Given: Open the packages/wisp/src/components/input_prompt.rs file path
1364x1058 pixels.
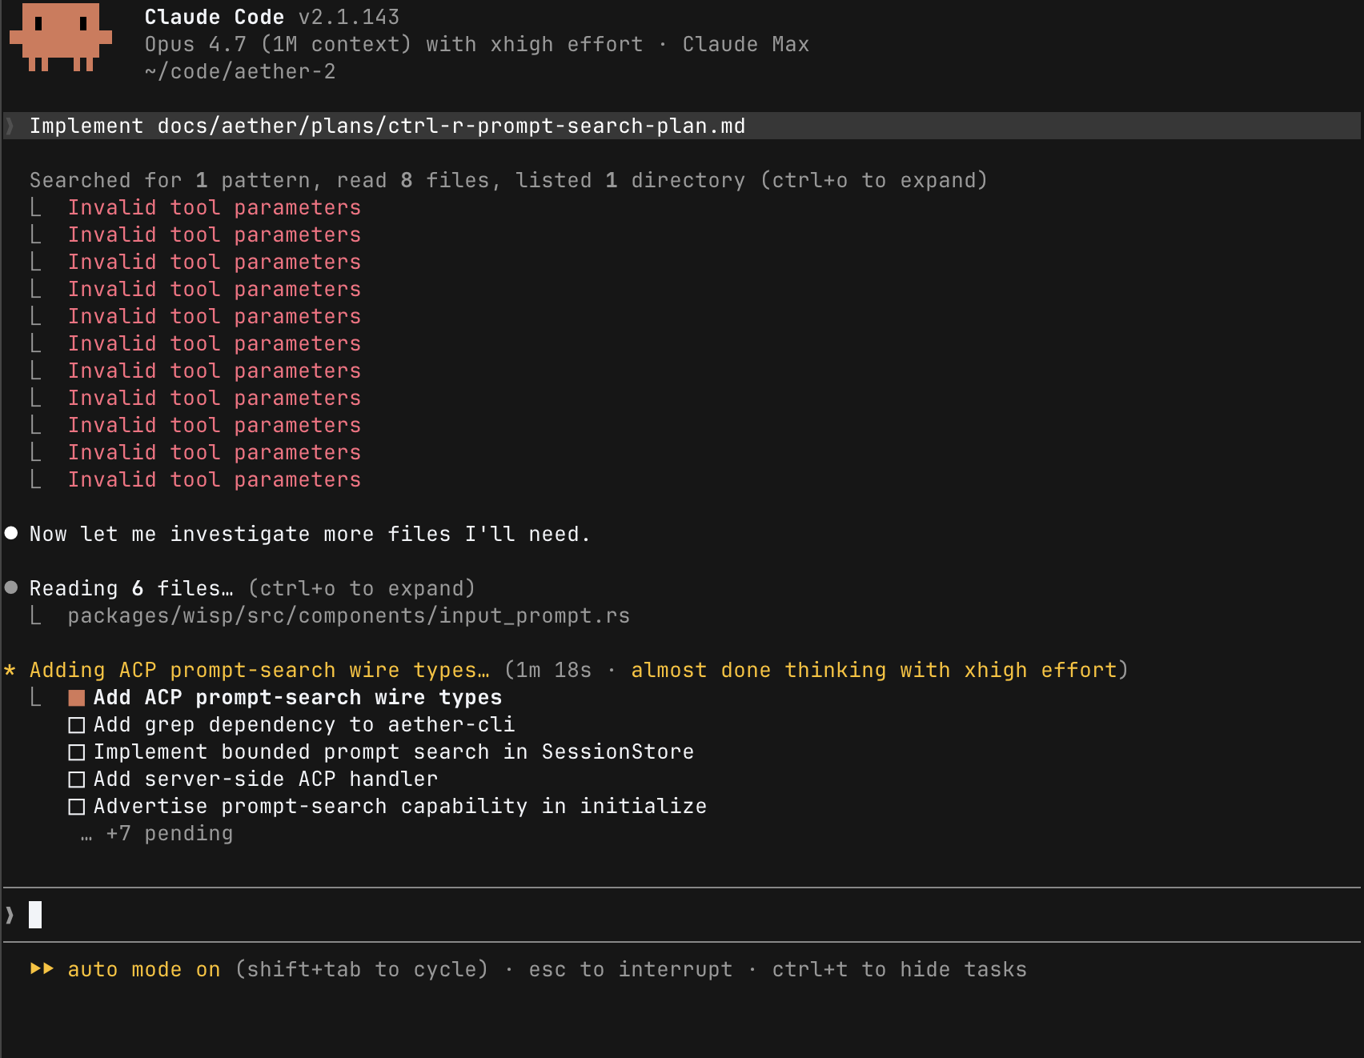Looking at the screenshot, I should coord(349,615).
